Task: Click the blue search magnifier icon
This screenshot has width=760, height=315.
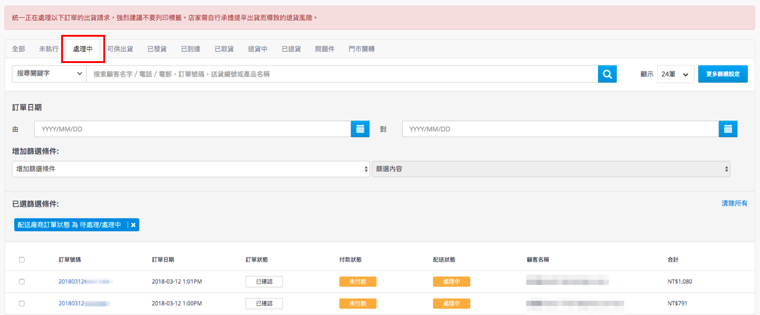Action: pos(607,74)
